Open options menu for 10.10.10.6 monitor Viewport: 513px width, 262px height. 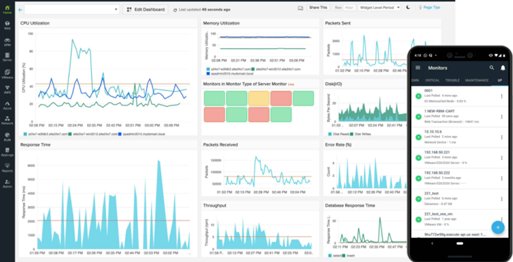click(x=501, y=137)
